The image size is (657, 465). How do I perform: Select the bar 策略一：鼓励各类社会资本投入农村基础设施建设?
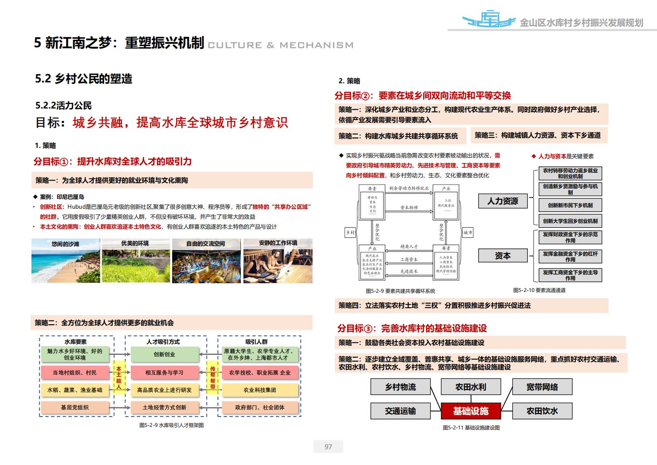click(480, 343)
